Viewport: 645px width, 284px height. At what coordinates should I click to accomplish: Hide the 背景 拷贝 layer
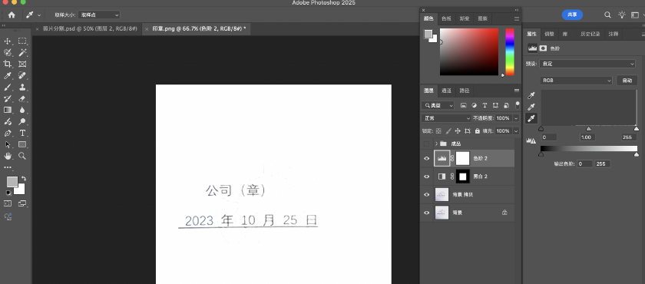tap(427, 194)
